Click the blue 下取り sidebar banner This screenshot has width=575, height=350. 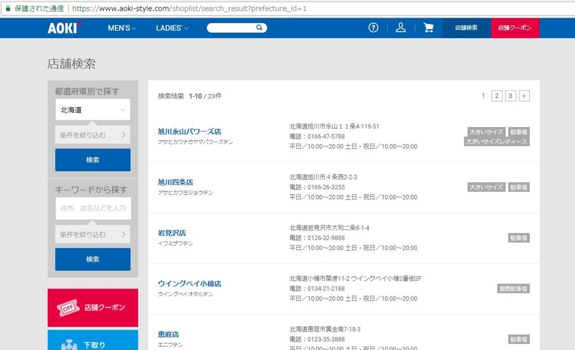coord(93,340)
